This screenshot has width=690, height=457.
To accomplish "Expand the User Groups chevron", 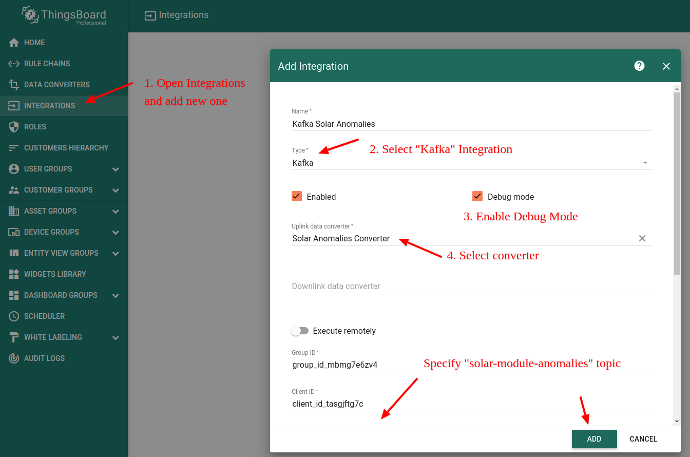I will point(116,169).
